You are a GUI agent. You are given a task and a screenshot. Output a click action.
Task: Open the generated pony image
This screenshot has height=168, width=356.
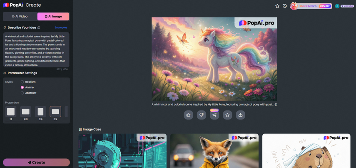[214, 59]
